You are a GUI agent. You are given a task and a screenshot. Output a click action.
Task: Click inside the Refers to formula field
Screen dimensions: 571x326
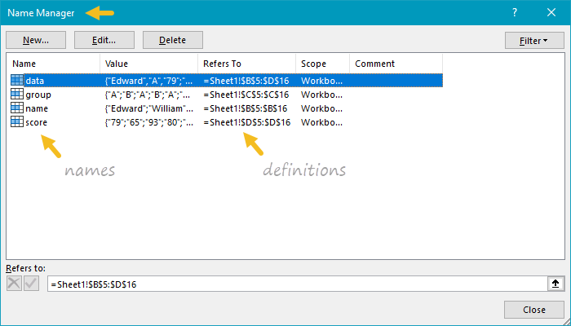click(x=294, y=284)
